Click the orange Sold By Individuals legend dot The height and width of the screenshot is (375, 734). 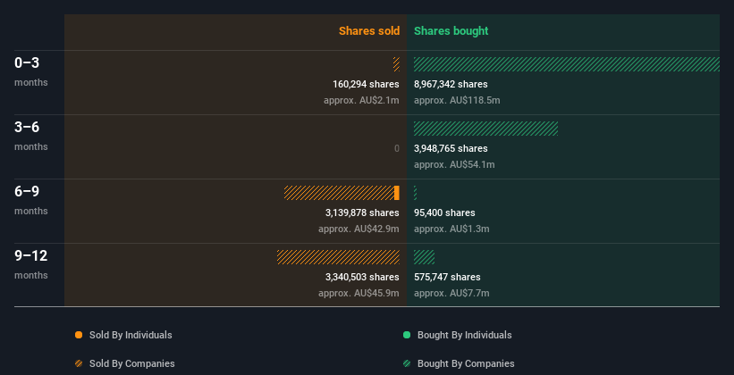click(79, 335)
